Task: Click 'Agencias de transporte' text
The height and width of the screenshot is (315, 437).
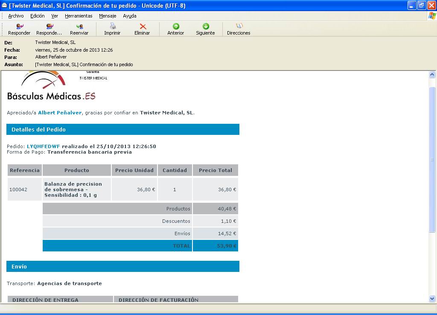Action: [70, 283]
